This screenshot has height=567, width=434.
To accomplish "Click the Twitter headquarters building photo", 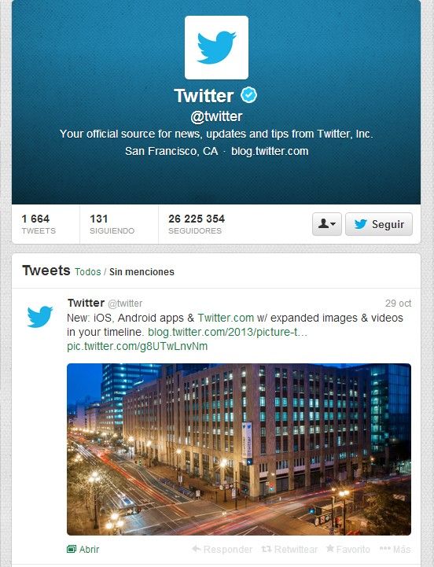I will (x=239, y=449).
